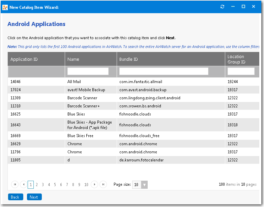Click the Next button
The width and height of the screenshot is (264, 207).
coord(34,197)
